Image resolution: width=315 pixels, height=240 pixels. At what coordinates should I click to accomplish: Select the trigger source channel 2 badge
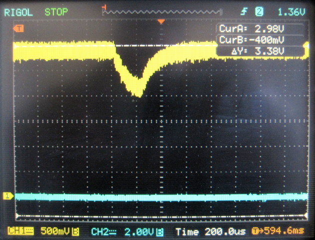260,11
